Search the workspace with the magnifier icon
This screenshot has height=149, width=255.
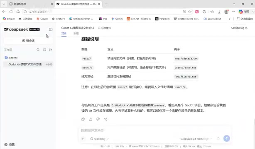(x=38, y=50)
